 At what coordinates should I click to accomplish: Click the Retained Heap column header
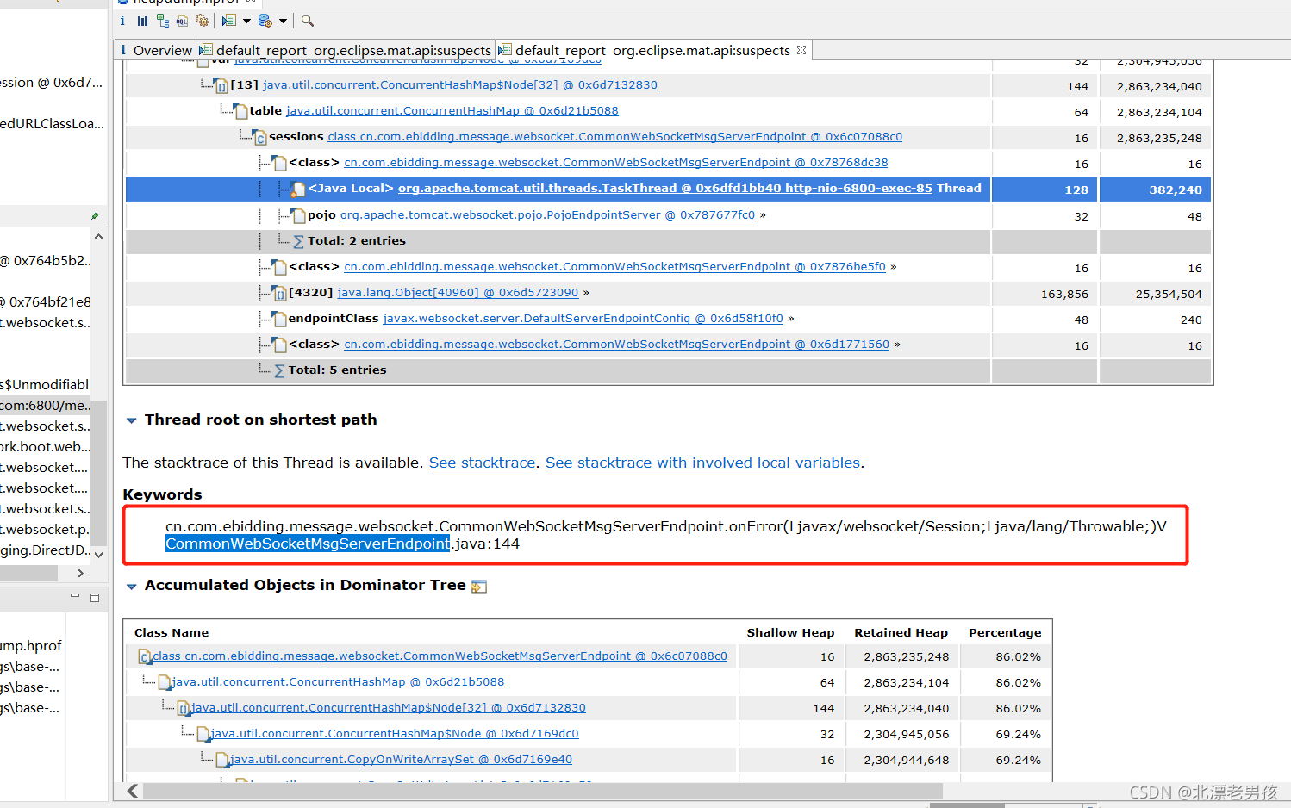point(901,632)
